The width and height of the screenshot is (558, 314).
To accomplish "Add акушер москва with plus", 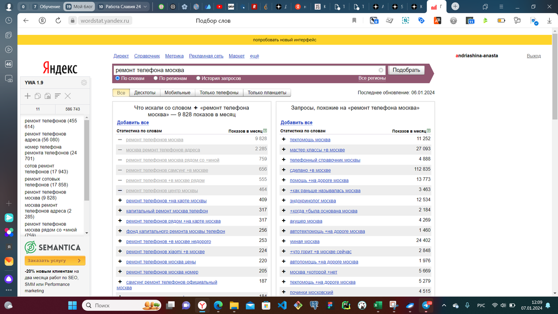I will click(284, 221).
